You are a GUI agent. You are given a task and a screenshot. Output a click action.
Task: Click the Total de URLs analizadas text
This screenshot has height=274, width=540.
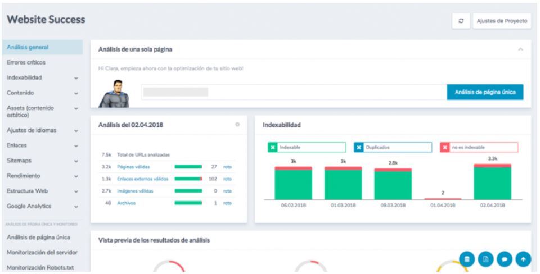point(143,155)
